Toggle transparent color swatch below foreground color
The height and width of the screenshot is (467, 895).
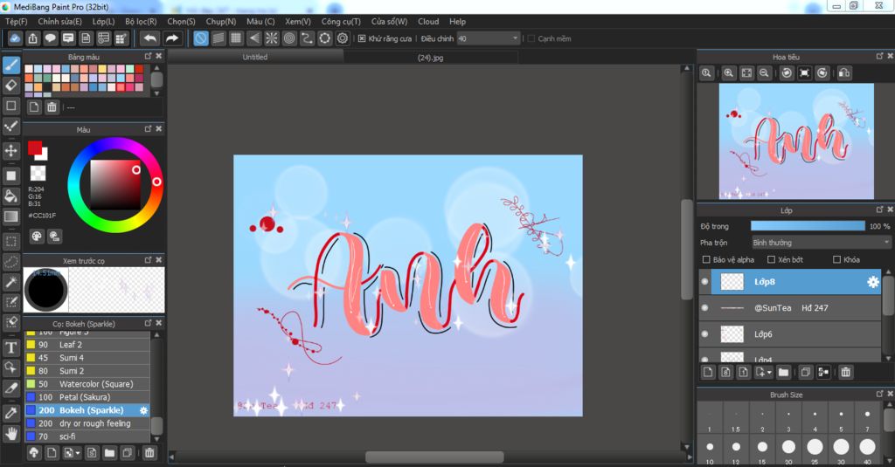click(38, 173)
